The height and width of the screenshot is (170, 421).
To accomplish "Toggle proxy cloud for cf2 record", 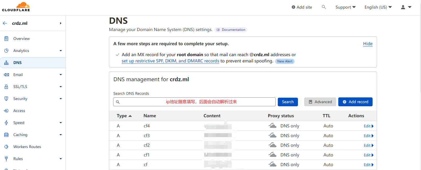I will 273,145.
